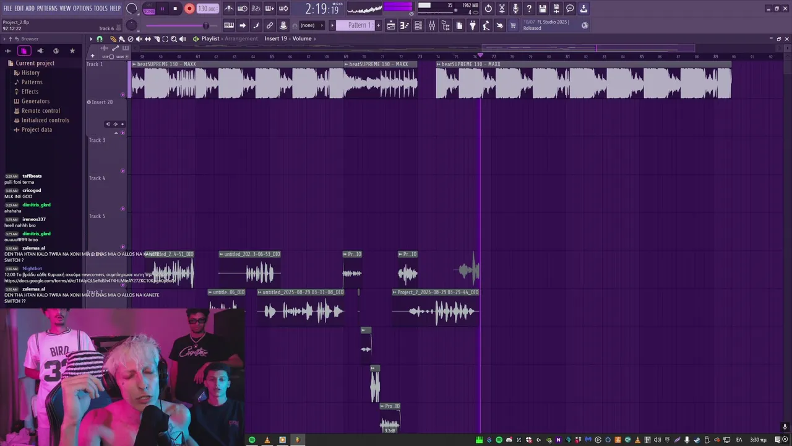Expand the Generators item in browser
This screenshot has height=446, width=792.
(x=32, y=101)
